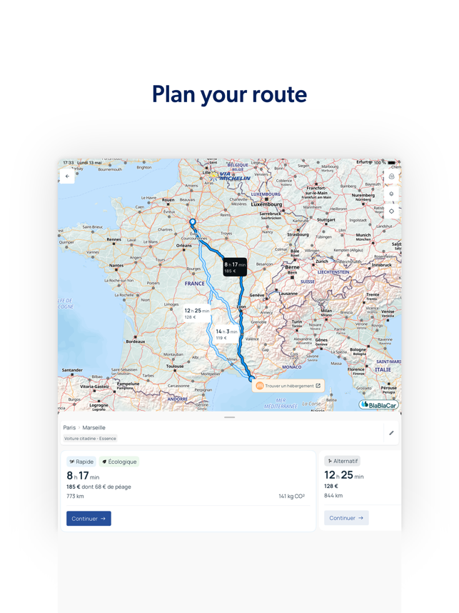Screen dimensions: 459x613
Task: Open the ViaMichelin logo
Action: click(231, 176)
